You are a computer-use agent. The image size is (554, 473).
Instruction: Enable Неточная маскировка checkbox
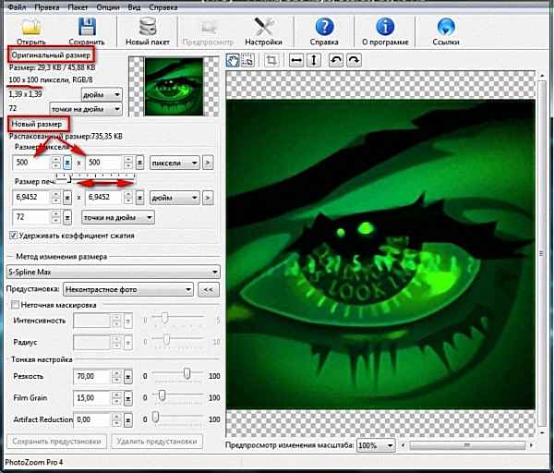(13, 304)
